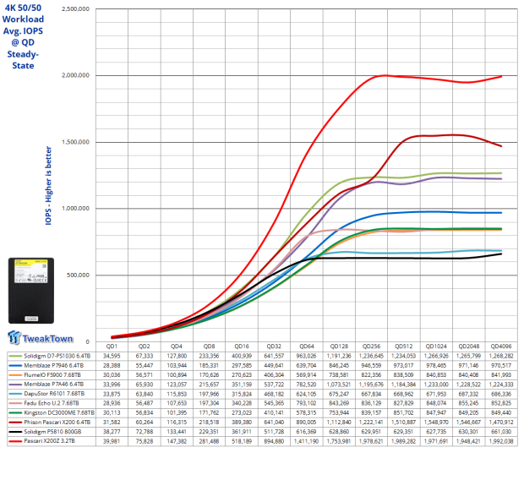
Task: Click the '1,992,038' cell under QD4096
Action: pos(501,441)
